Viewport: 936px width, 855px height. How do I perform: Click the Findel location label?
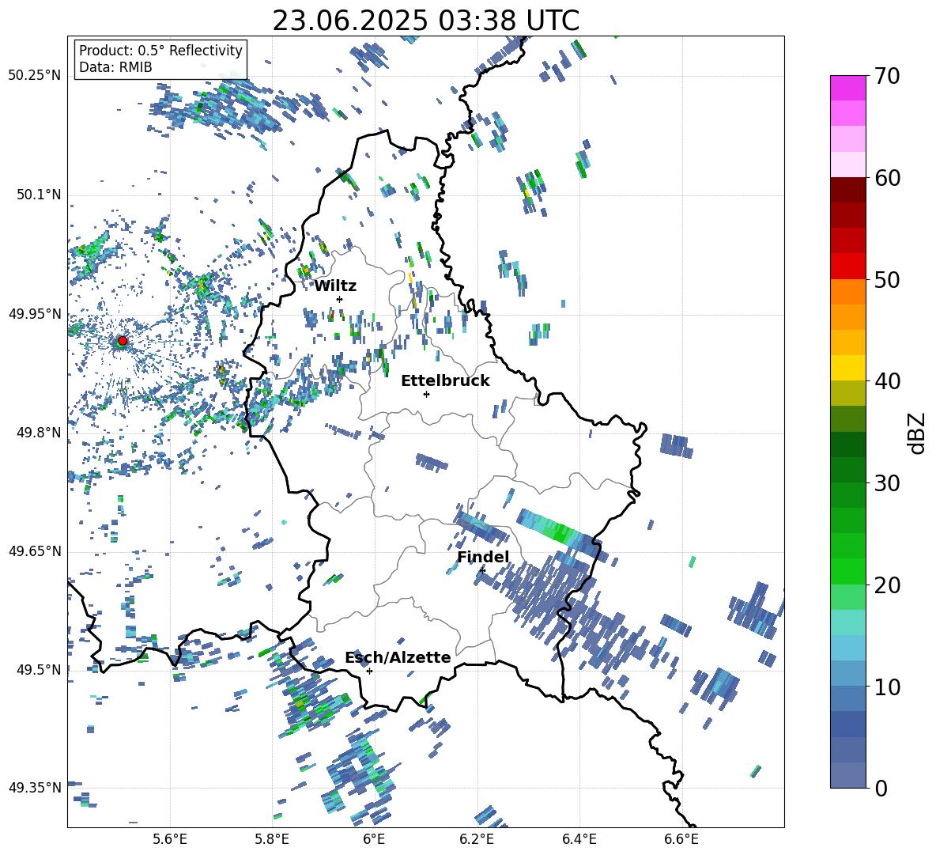483,557
